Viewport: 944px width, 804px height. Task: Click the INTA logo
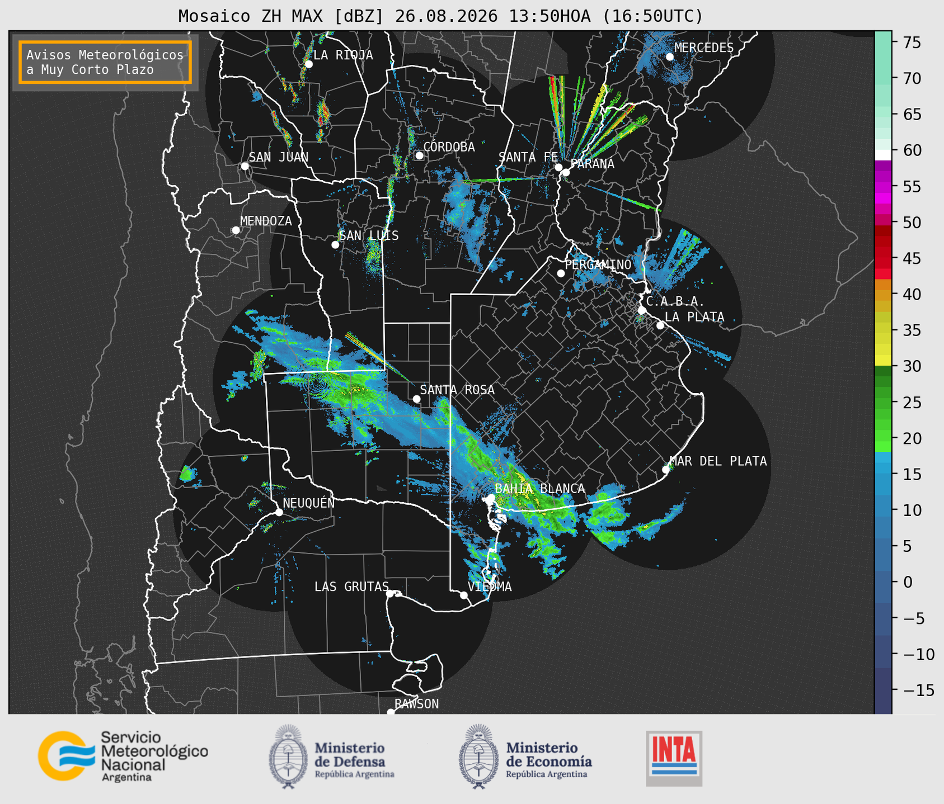click(674, 758)
